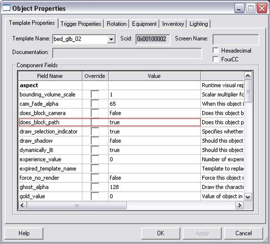Viewport: 270px width, 244px height.
Task: Click the horizontal scrollbar thumb
Action: pos(77,205)
